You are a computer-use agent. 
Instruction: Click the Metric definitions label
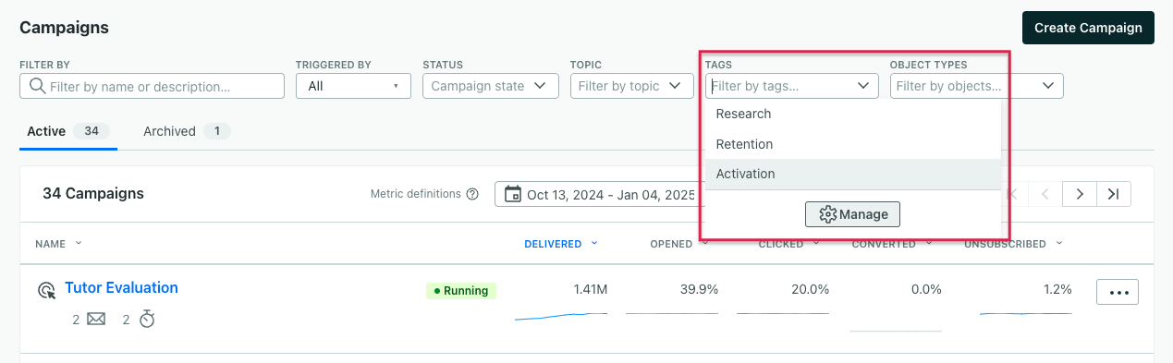(415, 194)
